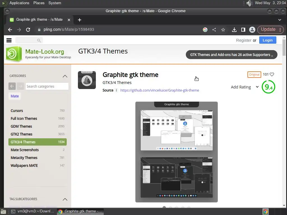Click the 9.4 rating circle
The height and width of the screenshot is (215, 287).
[268, 87]
